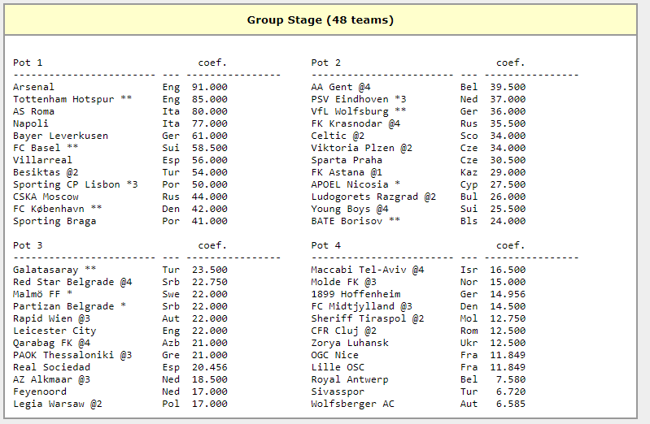Select Rapid Wien @3 entry
This screenshot has height=424, width=650.
point(51,318)
